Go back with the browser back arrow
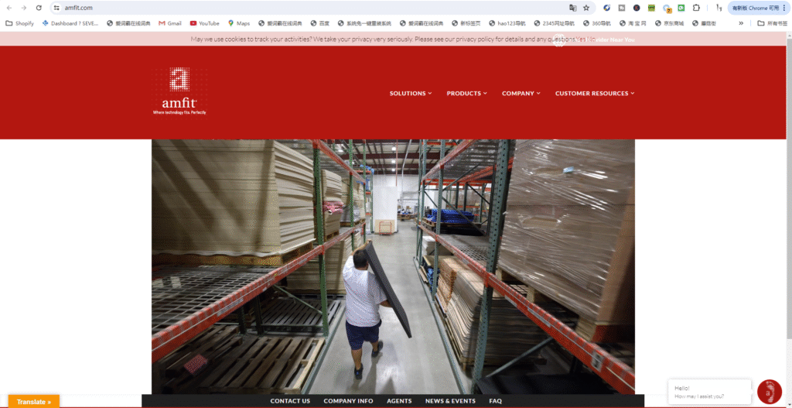 9,8
